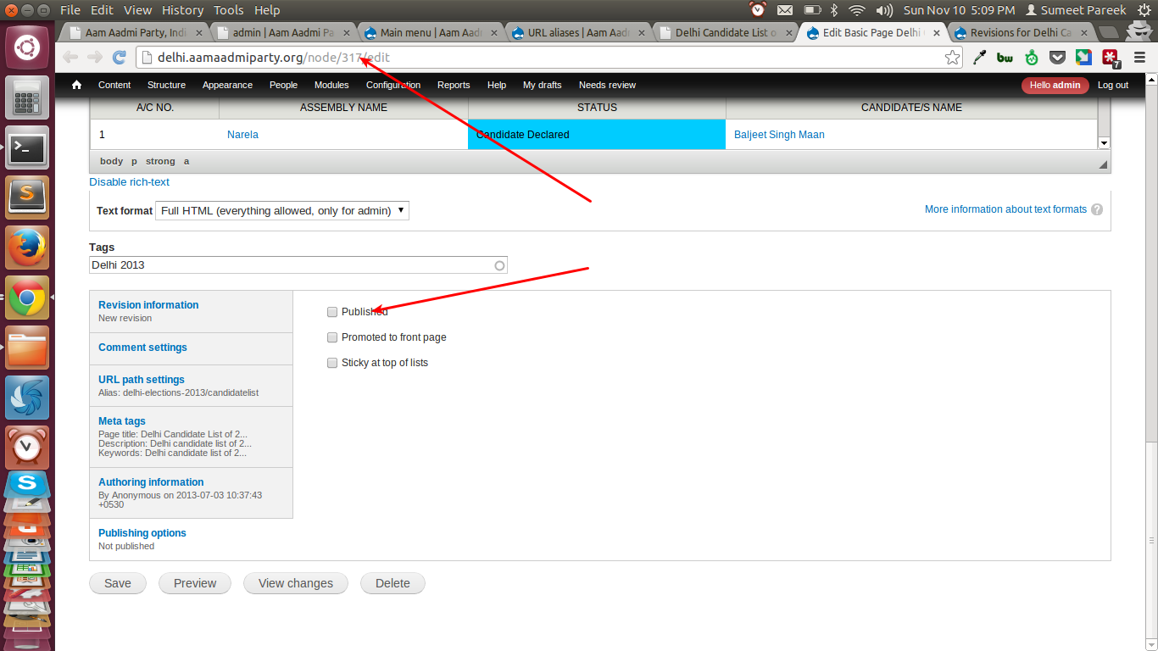Image resolution: width=1158 pixels, height=651 pixels.
Task: Click the View changes button
Action: [296, 583]
